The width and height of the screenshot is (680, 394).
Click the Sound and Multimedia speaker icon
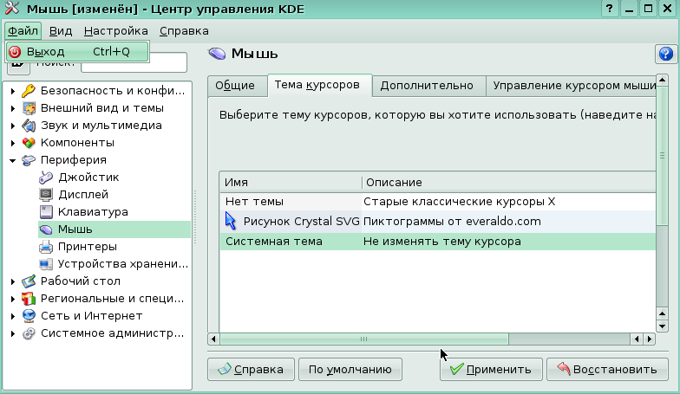pyautogui.click(x=29, y=126)
